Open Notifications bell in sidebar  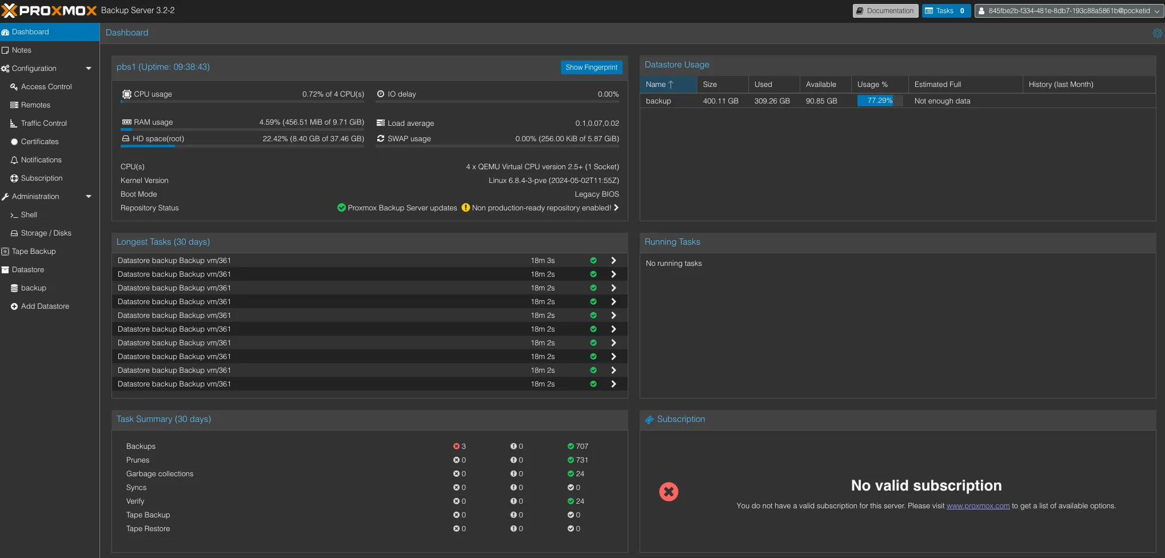[x=14, y=160]
